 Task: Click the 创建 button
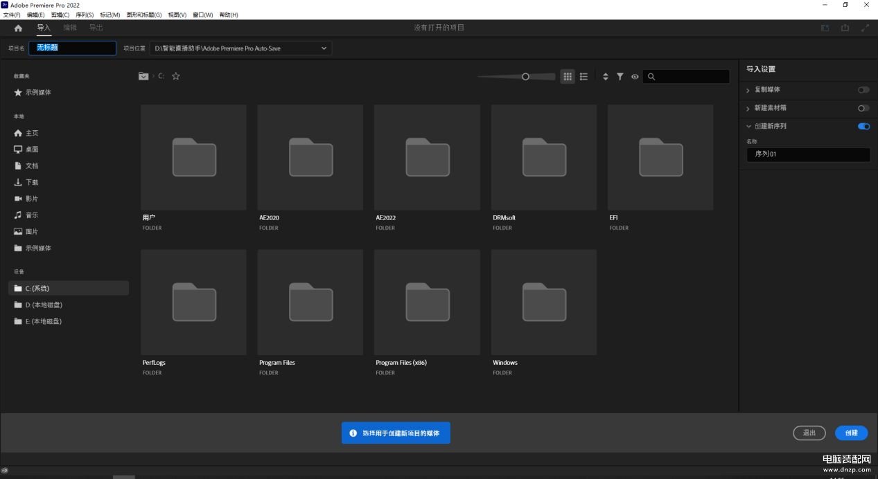852,433
